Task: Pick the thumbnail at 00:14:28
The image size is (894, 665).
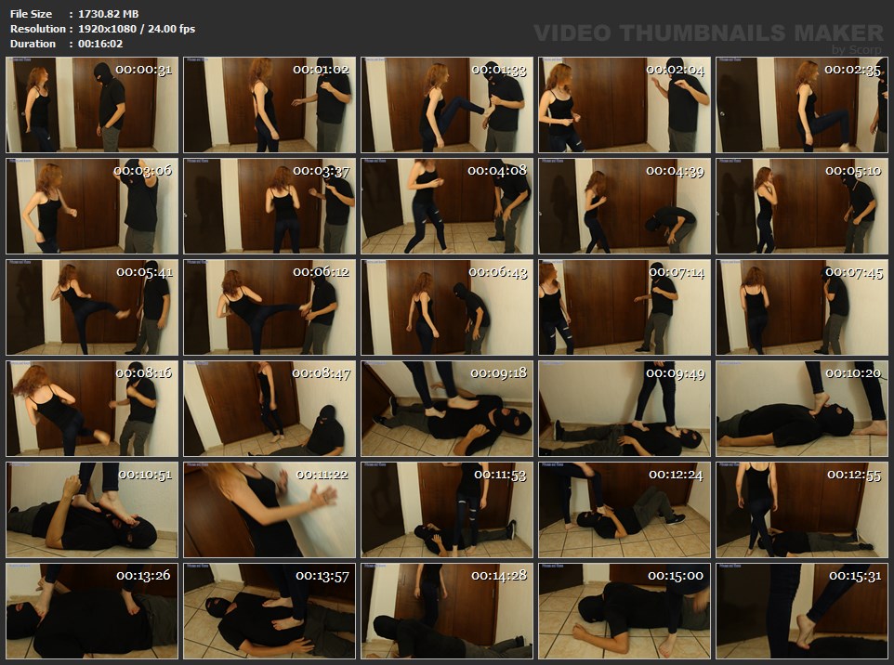Action: 447,611
